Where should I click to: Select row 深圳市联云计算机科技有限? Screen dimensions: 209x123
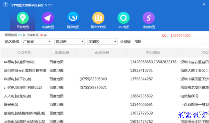click(104, 71)
